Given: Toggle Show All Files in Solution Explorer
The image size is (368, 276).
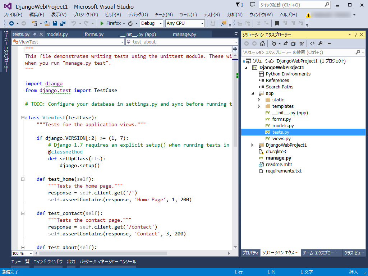Looking at the screenshot, I should tap(302, 43).
